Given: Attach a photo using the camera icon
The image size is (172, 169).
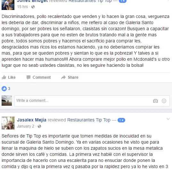Looking at the screenshot, I should tap(155, 101).
